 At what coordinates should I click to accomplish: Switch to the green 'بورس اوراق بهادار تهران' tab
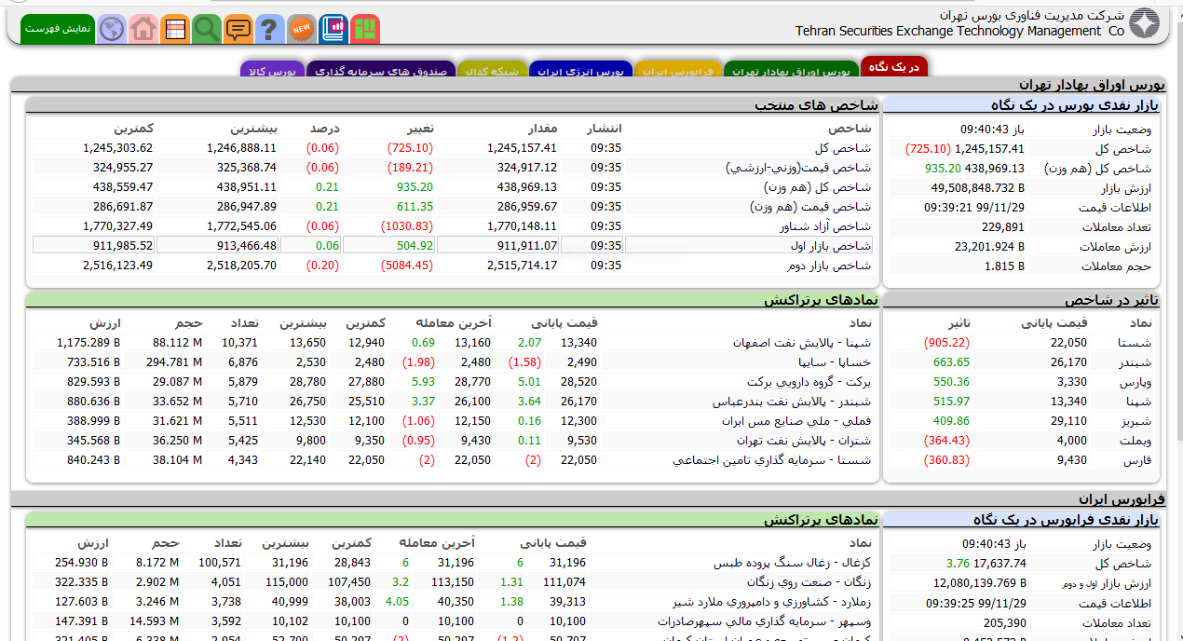tap(791, 71)
